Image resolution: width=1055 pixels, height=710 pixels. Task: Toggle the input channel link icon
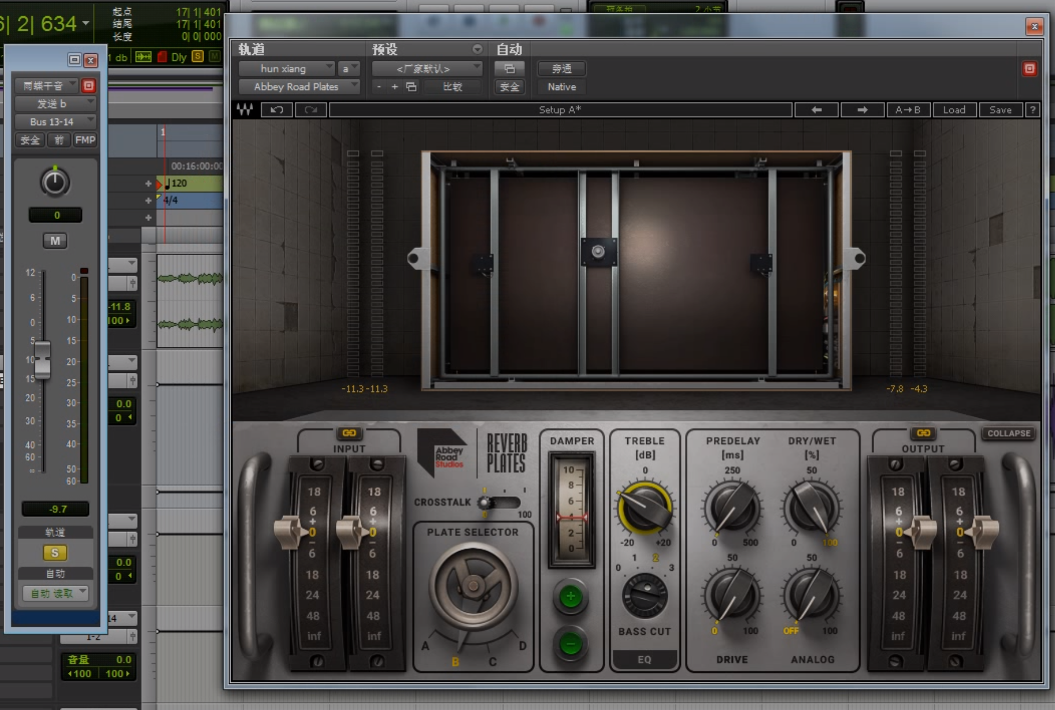[x=349, y=433]
